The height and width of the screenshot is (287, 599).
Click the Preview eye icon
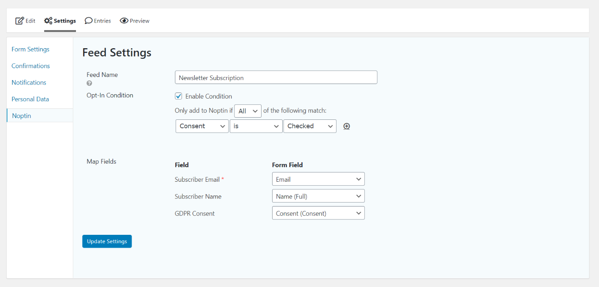pyautogui.click(x=124, y=21)
